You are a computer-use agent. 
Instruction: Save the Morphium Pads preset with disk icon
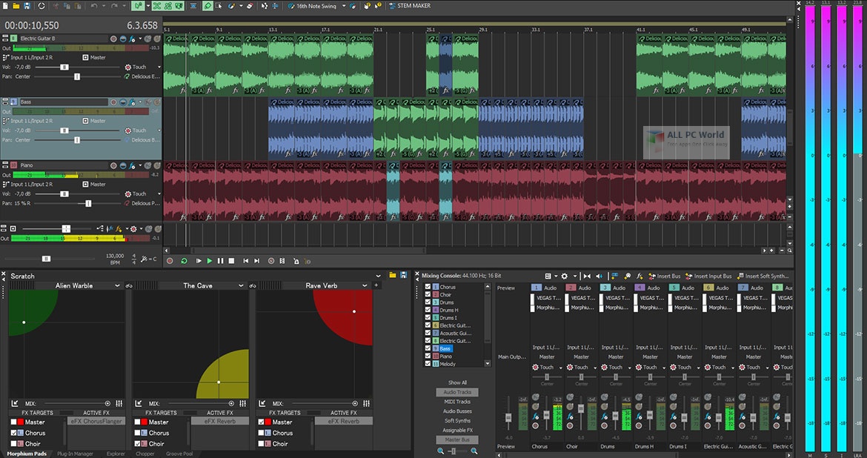404,276
